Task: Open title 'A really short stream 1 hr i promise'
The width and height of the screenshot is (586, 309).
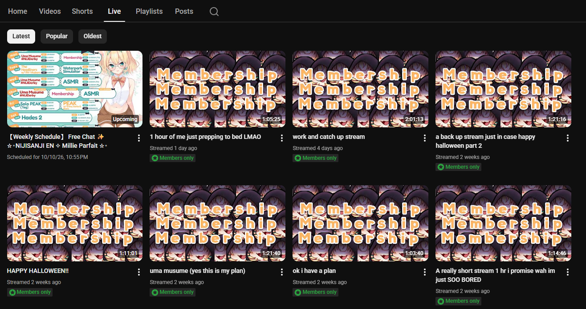Action: pyautogui.click(x=495, y=275)
